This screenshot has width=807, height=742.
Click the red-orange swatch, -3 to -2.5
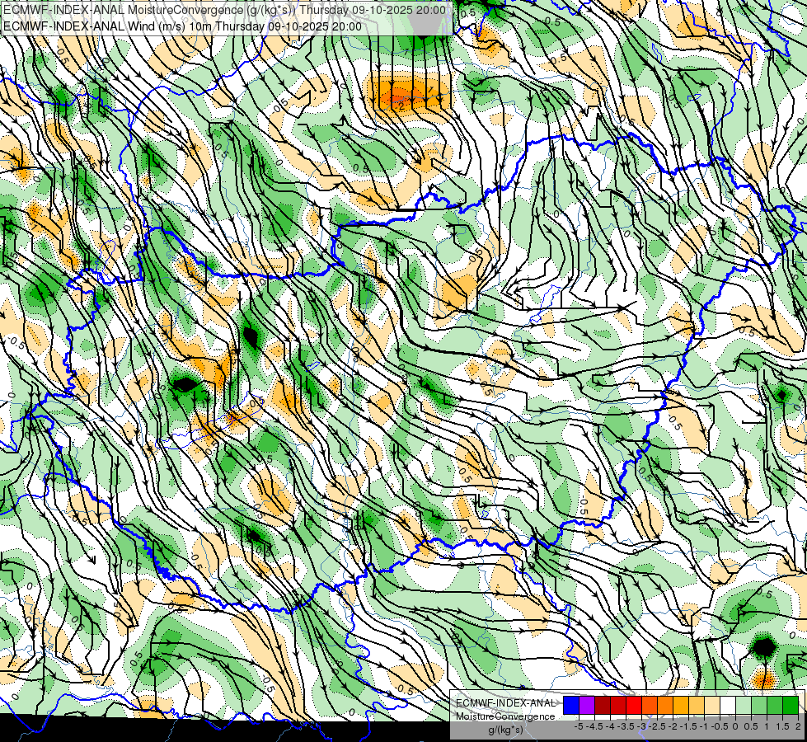click(x=650, y=706)
